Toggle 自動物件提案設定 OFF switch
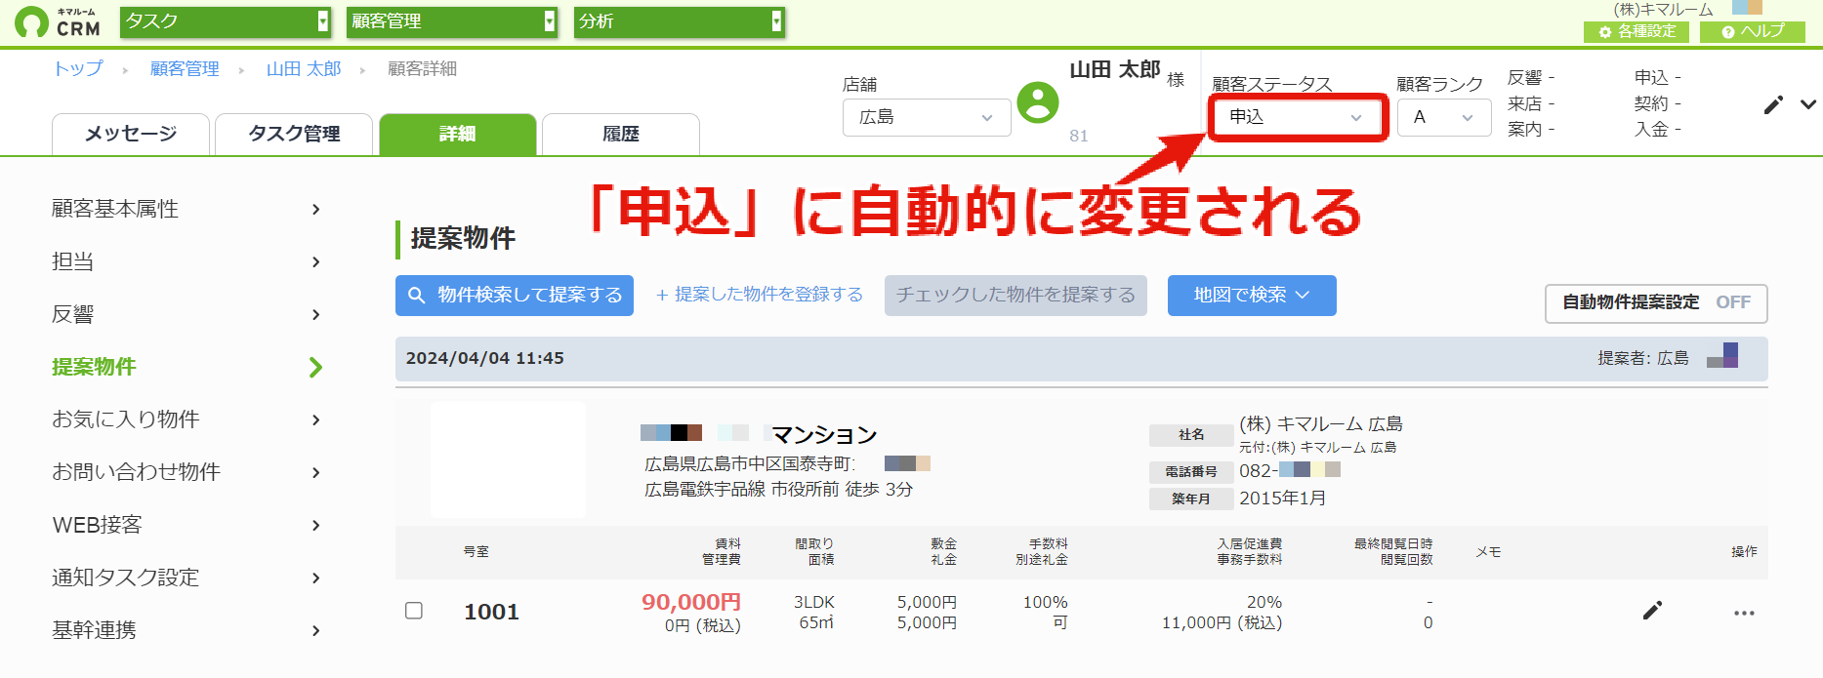 tap(1656, 302)
